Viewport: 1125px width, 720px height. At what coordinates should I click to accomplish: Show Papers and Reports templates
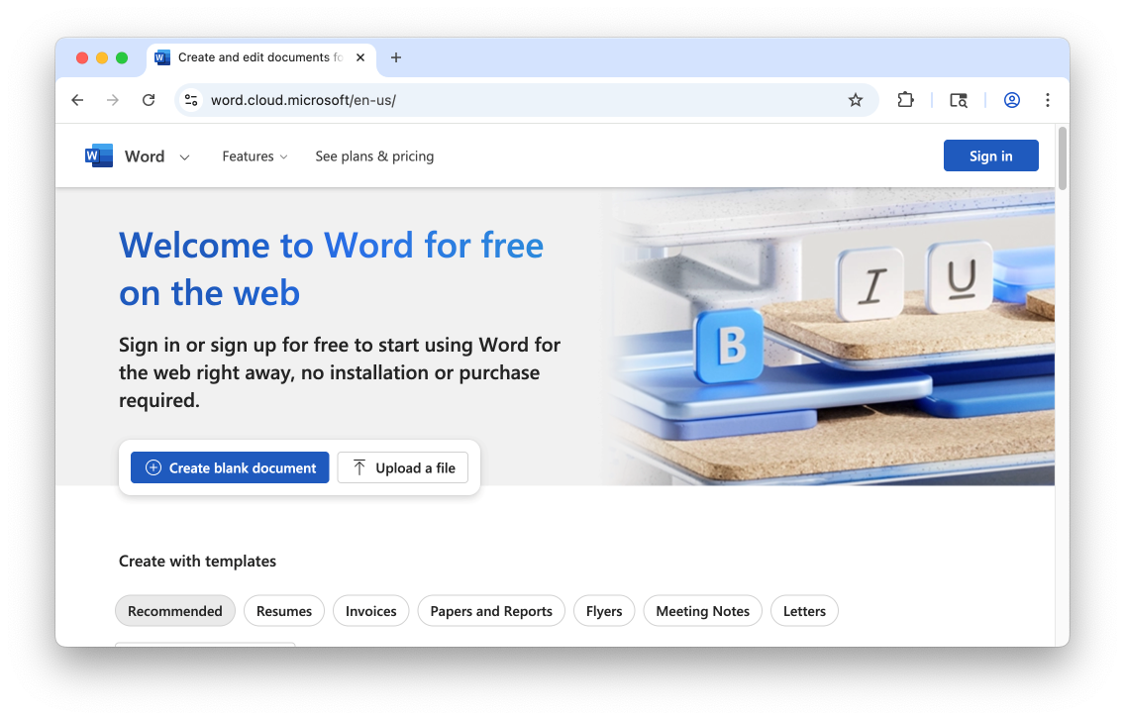[x=491, y=611]
